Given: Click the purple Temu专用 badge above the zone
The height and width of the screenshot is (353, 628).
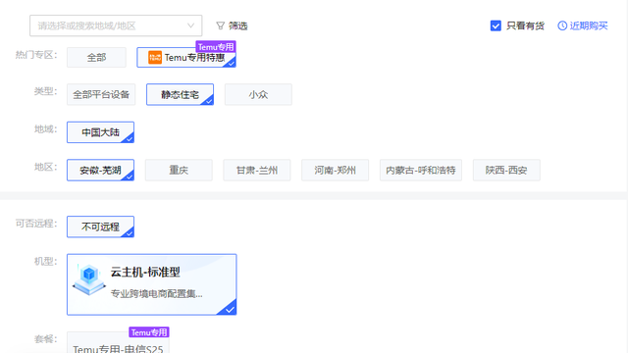Looking at the screenshot, I should coord(216,47).
